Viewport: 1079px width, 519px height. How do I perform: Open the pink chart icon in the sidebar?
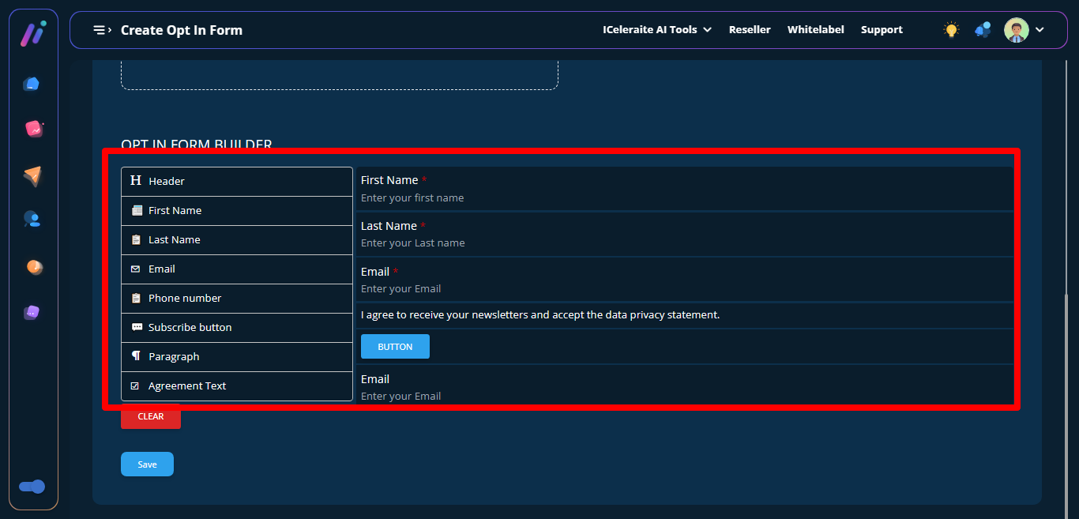(x=33, y=129)
